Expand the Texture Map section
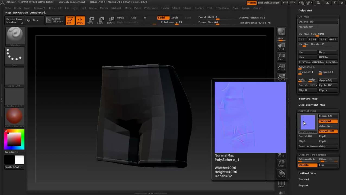 point(308,99)
